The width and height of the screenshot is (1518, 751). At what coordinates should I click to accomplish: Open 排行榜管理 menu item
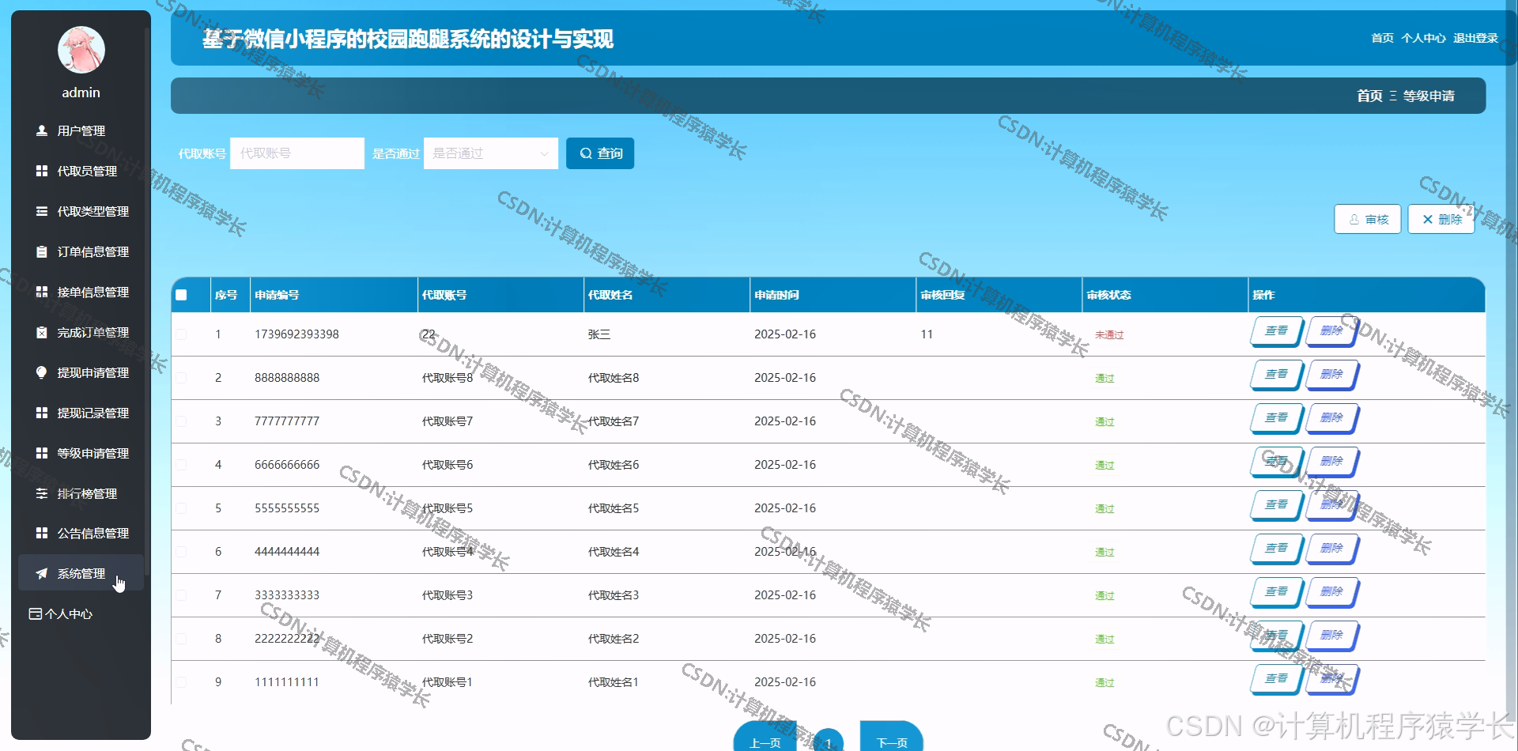point(81,493)
